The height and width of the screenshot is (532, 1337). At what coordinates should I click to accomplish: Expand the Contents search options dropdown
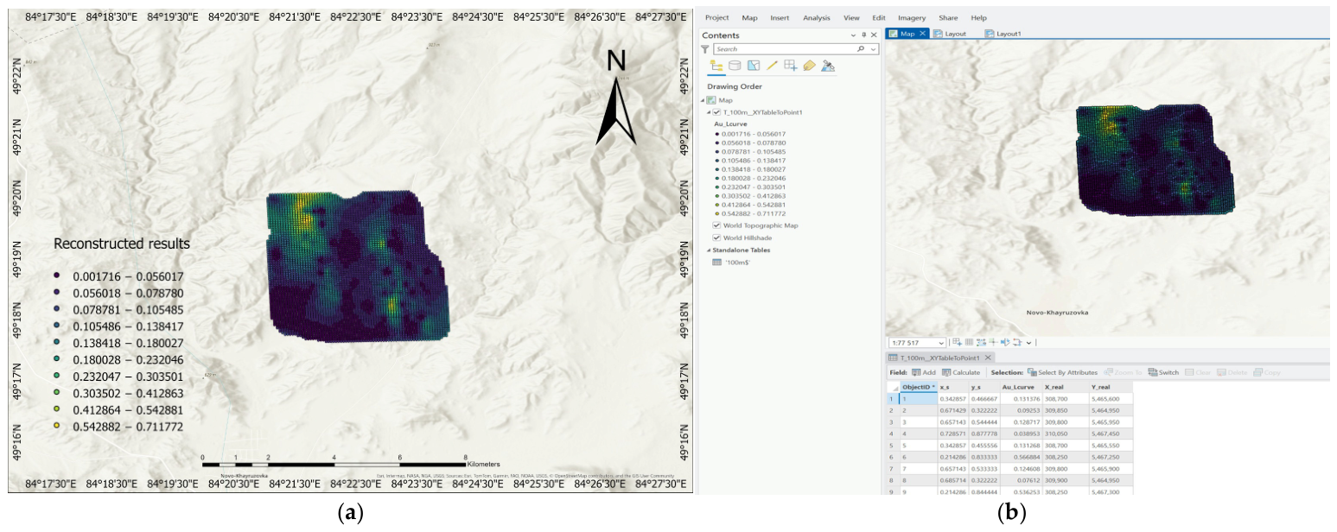click(x=871, y=49)
